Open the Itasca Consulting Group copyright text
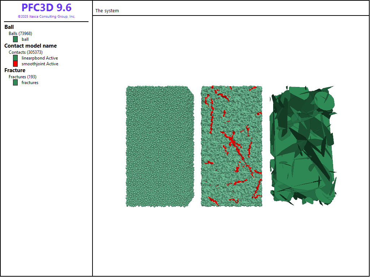370x277 pixels. 46,17
